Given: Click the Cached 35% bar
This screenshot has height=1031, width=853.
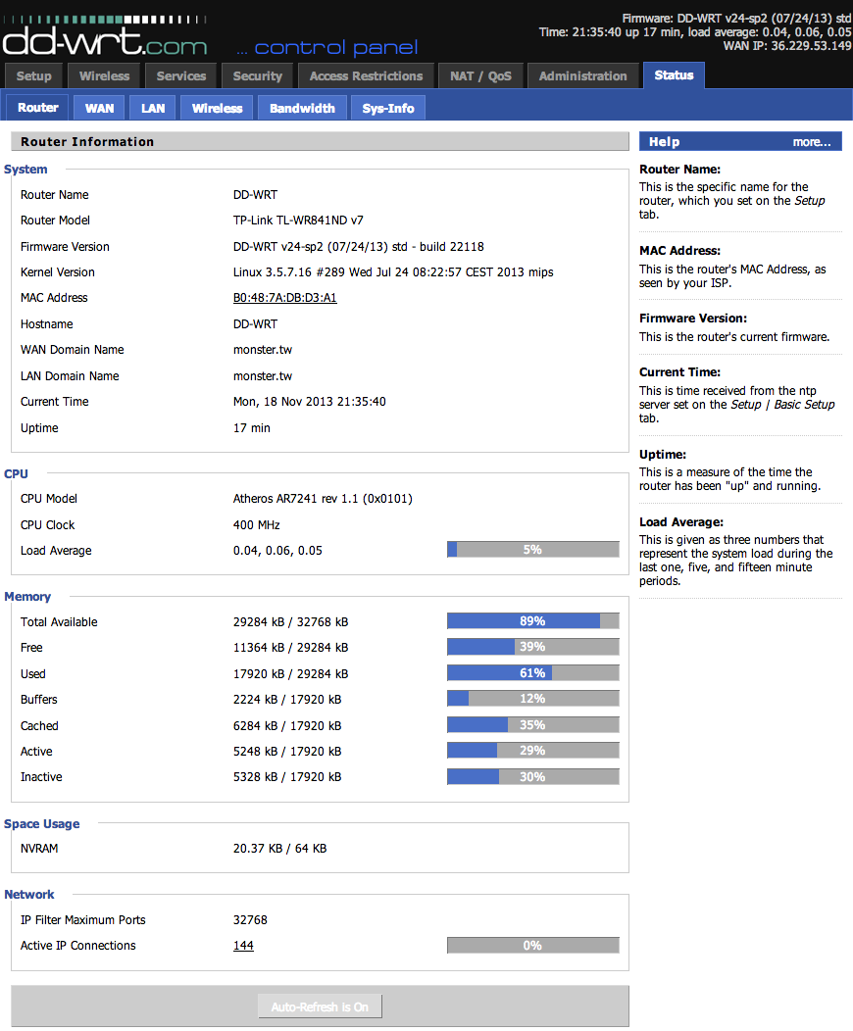Looking at the screenshot, I should (x=532, y=725).
